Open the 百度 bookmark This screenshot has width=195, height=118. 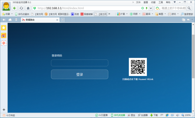tap(75, 14)
